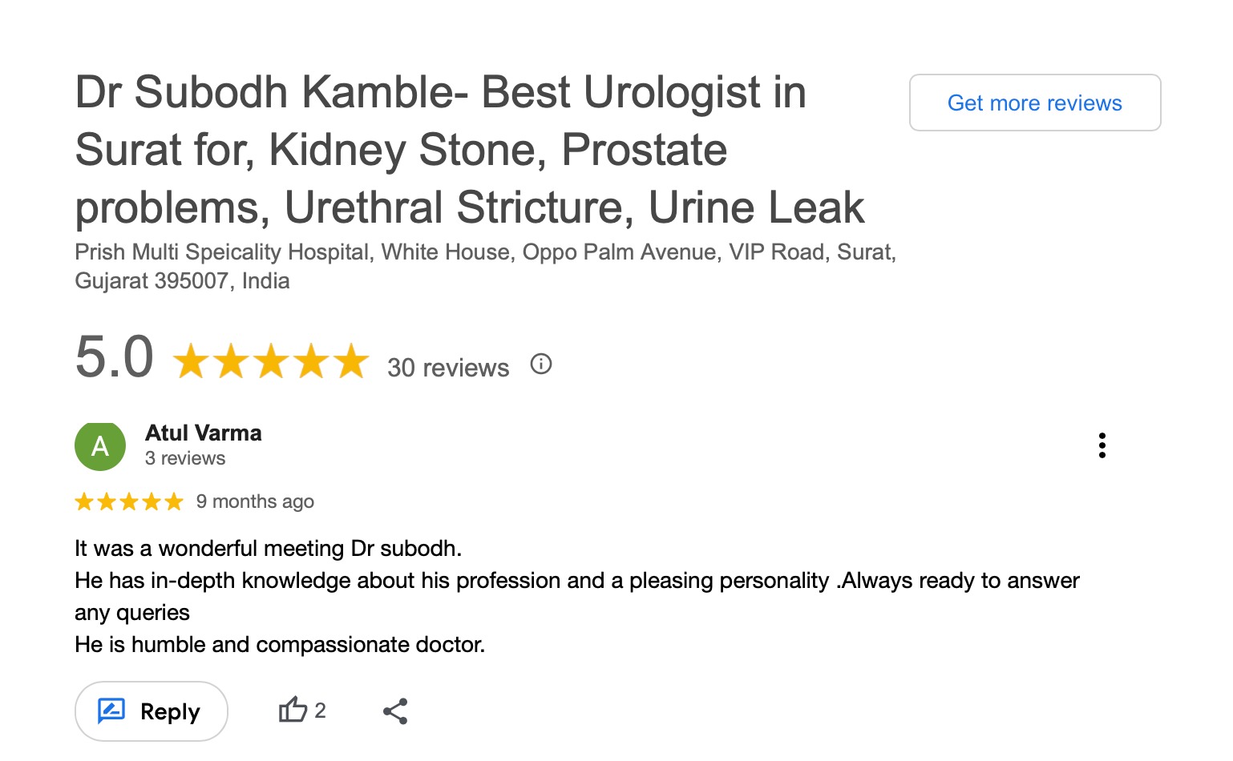Click the 30 reviews count
Screen dimensions: 1233x761
[448, 368]
